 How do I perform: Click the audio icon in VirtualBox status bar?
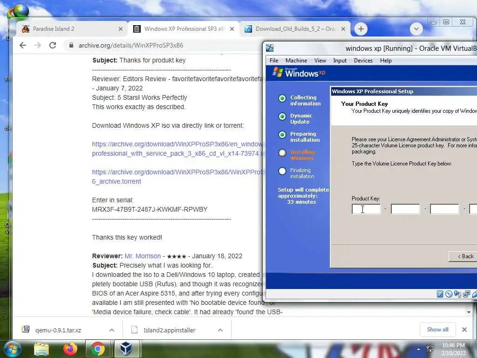[x=457, y=294]
